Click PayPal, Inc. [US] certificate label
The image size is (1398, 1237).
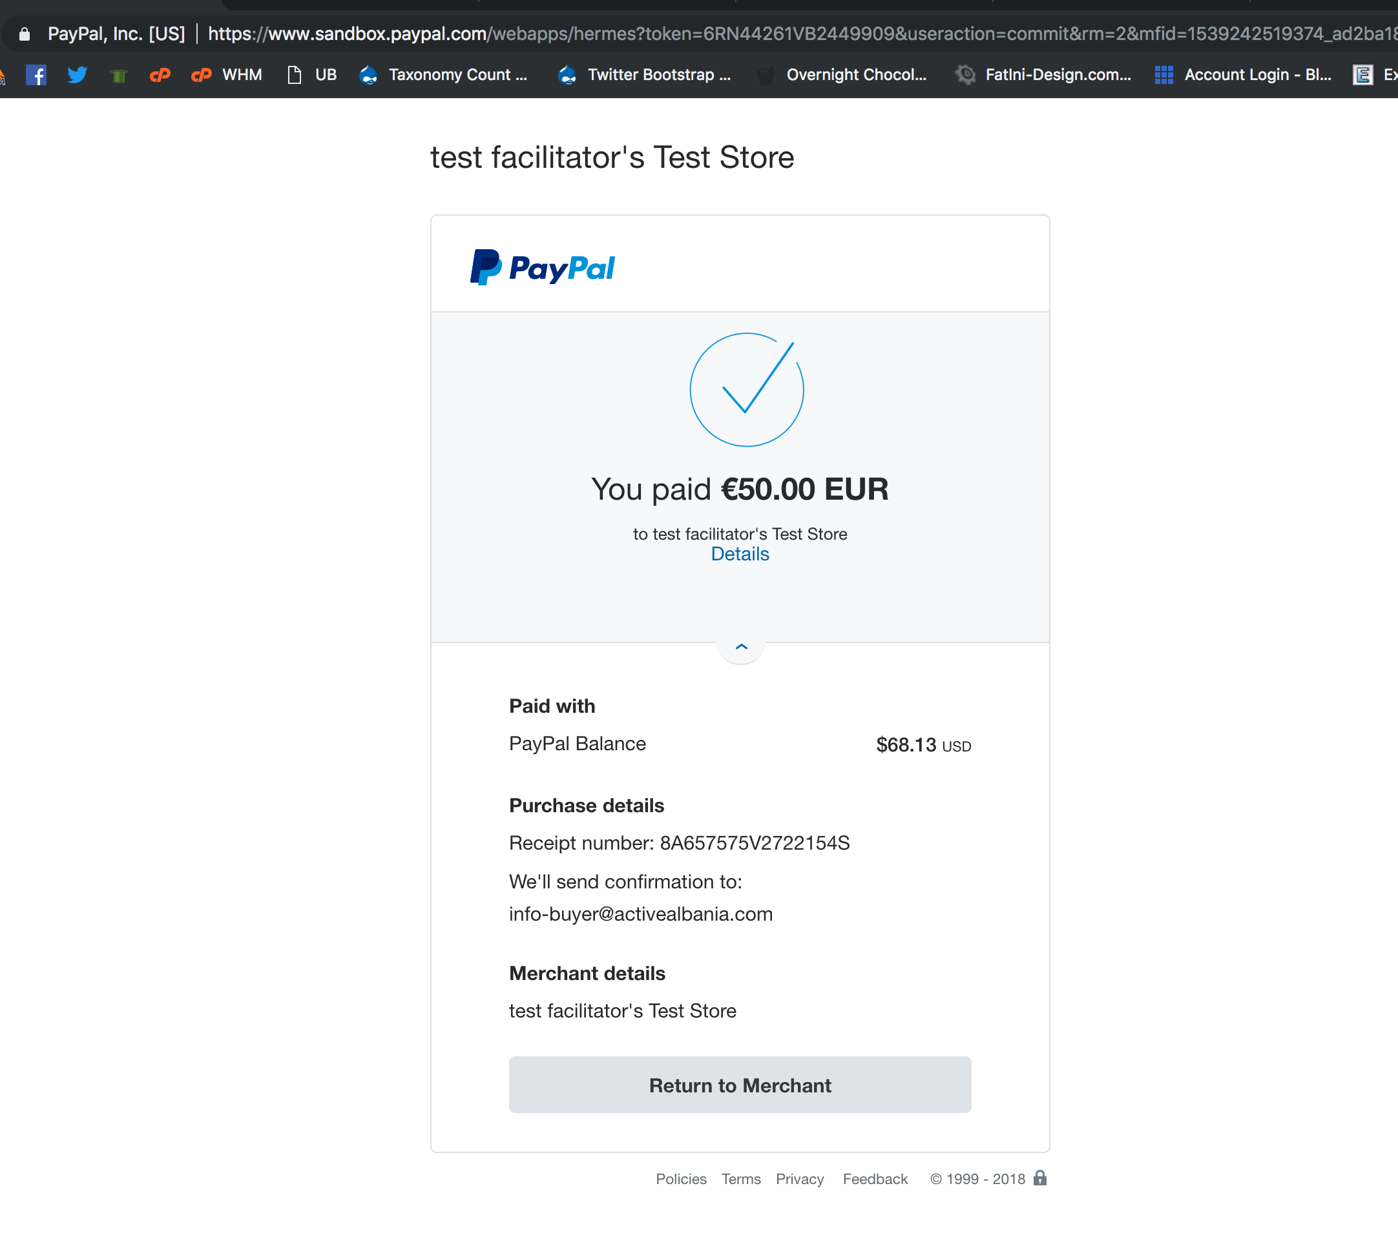point(116,34)
